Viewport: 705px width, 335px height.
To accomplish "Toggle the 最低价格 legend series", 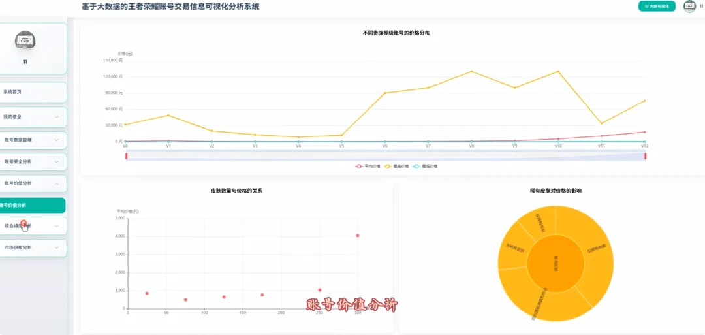I will tap(425, 166).
